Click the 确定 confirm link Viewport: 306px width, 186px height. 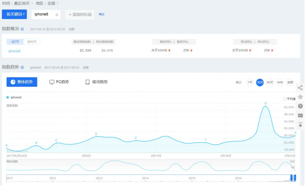pos(101,14)
